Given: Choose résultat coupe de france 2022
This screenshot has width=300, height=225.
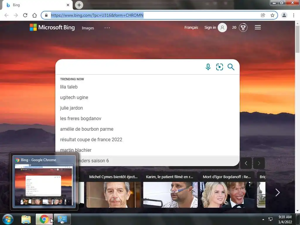Looking at the screenshot, I should pyautogui.click(x=147, y=139).
